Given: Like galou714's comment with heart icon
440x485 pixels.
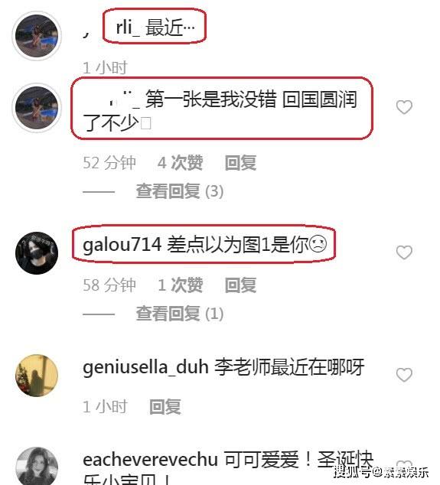Looking at the screenshot, I should click(x=404, y=252).
